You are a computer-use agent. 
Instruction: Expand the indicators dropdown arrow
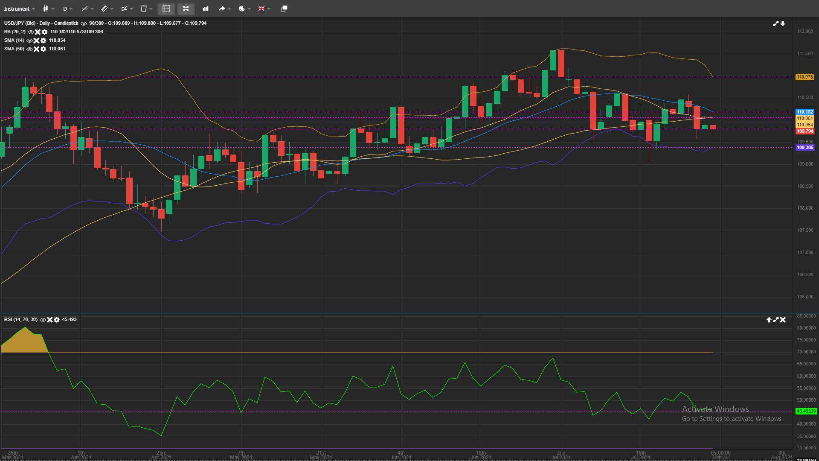tap(132, 9)
